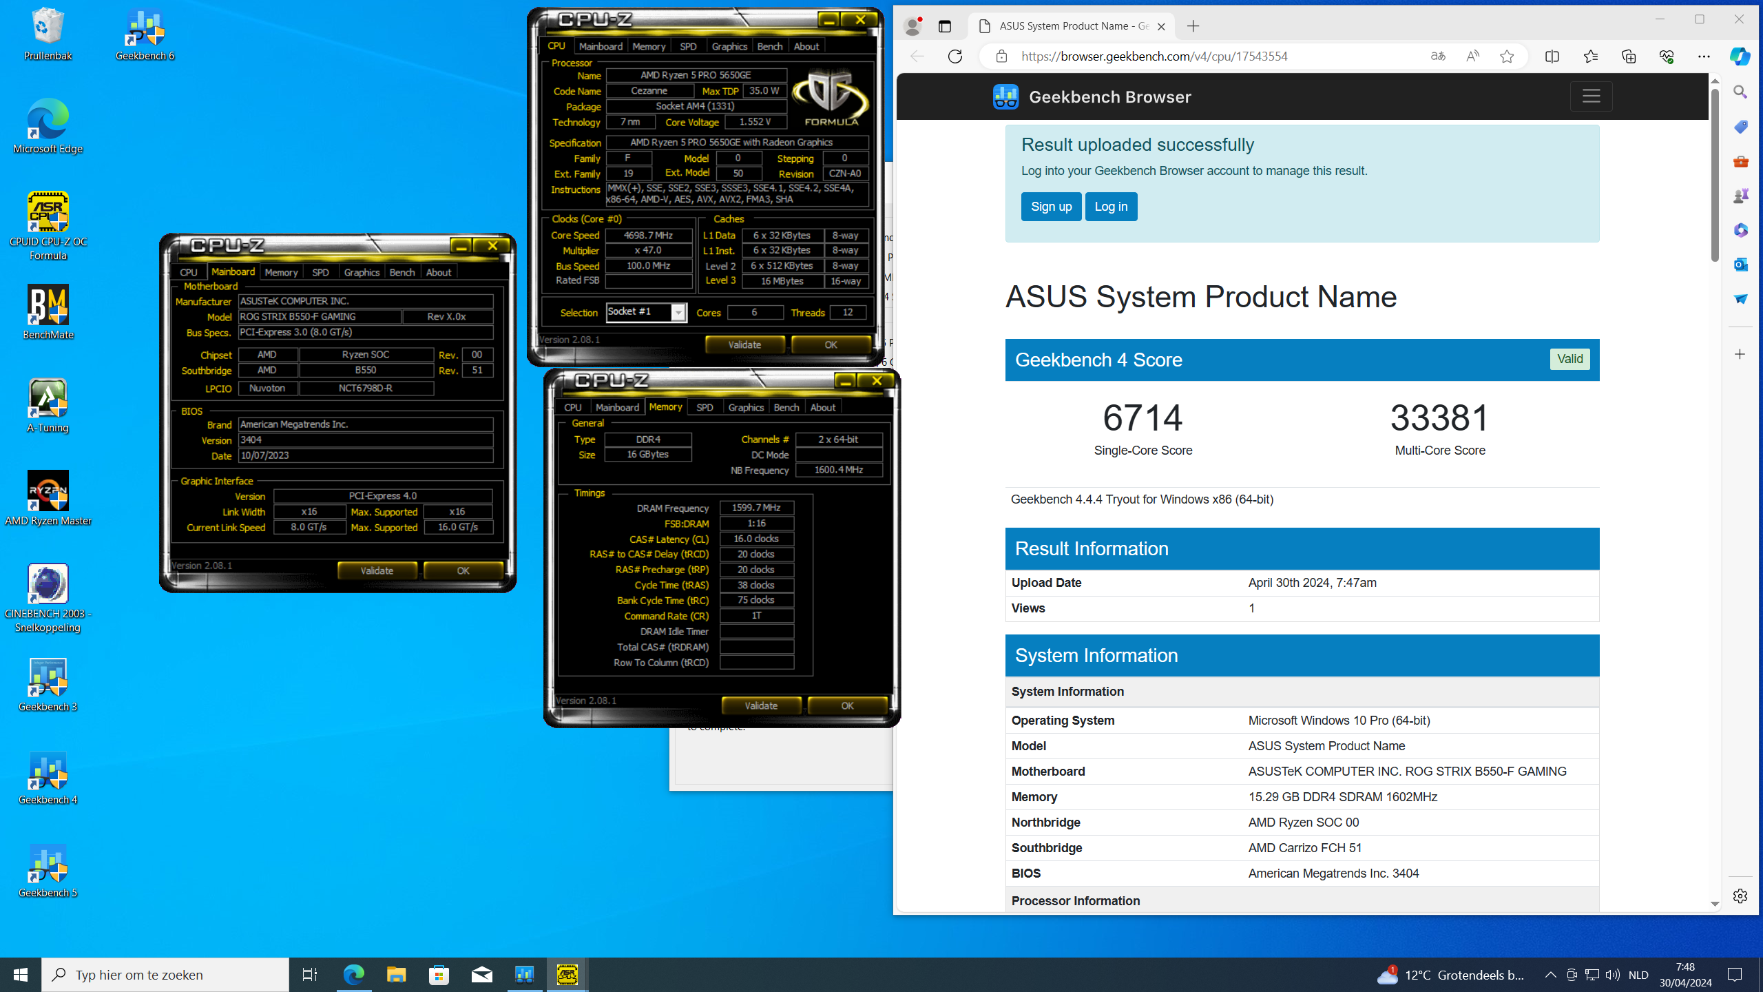Open AMD Ryzen Master shortcut
This screenshot has width=1763, height=992.
[48, 499]
